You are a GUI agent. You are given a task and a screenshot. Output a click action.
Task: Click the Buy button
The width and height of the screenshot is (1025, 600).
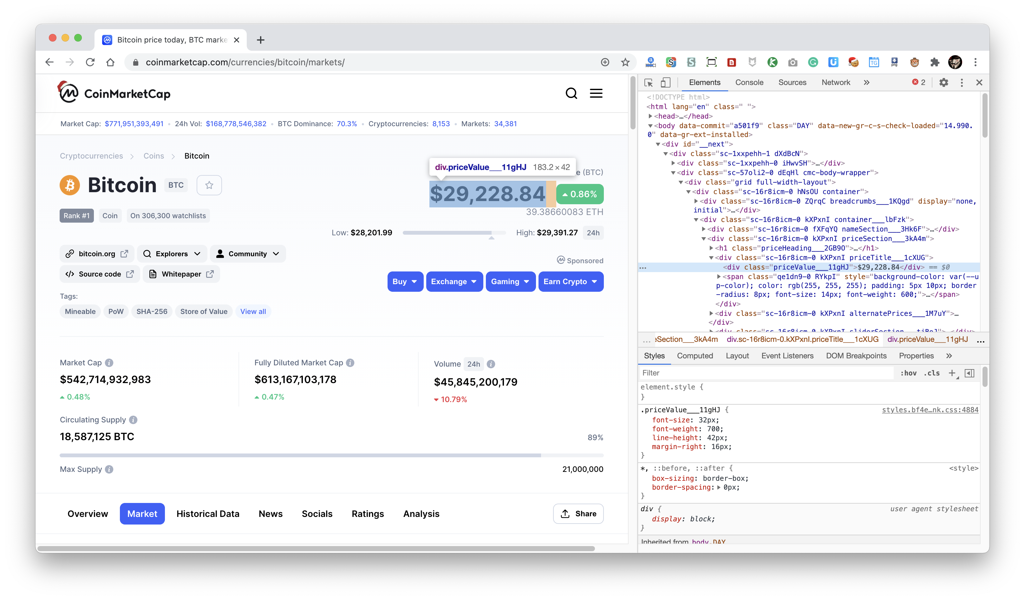click(x=404, y=281)
